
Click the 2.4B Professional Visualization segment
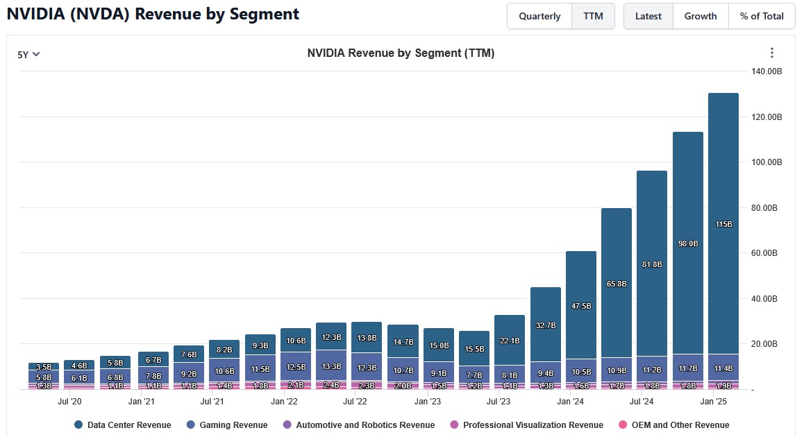pos(331,385)
